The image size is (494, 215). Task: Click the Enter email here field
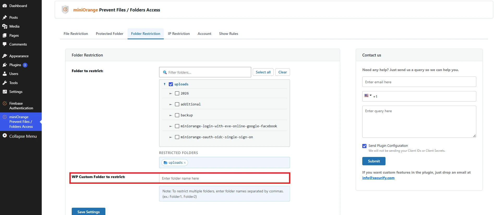tap(419, 82)
